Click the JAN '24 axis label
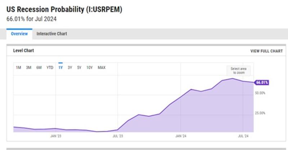 pyautogui.click(x=181, y=136)
